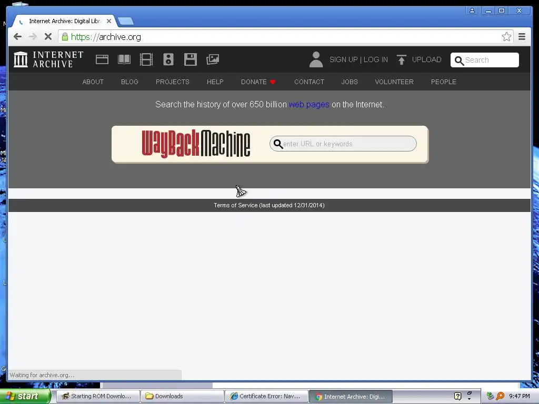Viewport: 539px width, 404px height.
Task: Follow the blue web pages link
Action: pyautogui.click(x=309, y=105)
